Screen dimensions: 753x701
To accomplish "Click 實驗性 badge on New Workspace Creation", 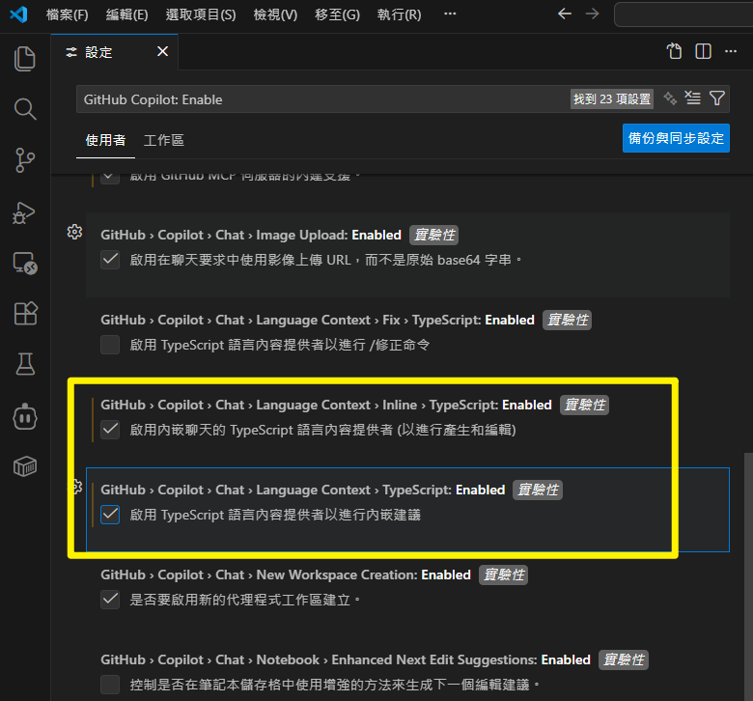I will pos(503,575).
